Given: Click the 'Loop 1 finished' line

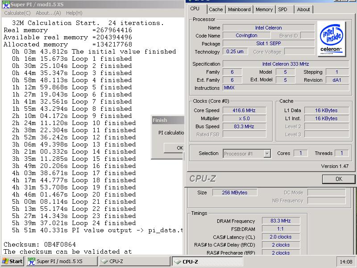Looking at the screenshot, I should pyautogui.click(x=72, y=59).
